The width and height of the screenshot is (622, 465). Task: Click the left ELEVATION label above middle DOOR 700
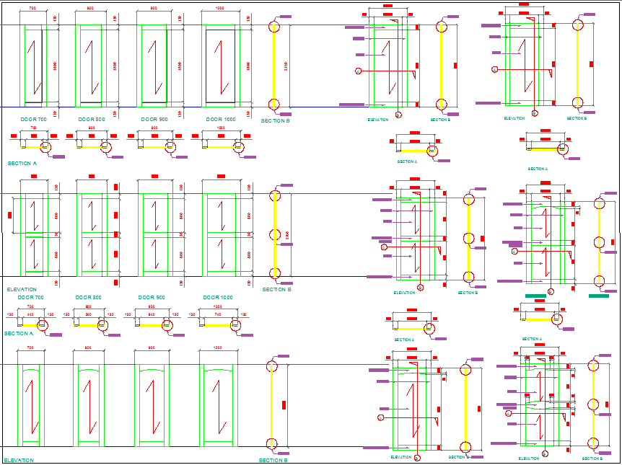tap(22, 289)
